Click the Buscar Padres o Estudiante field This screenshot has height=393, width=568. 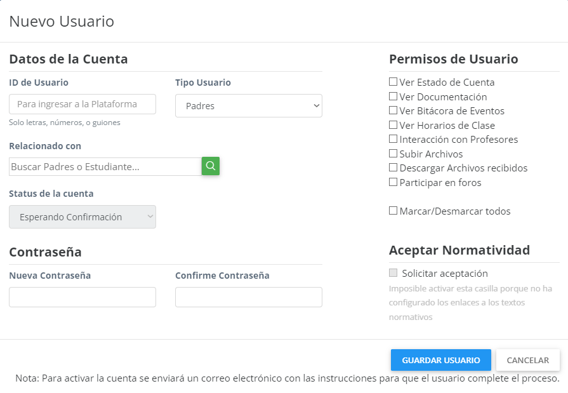pyautogui.click(x=105, y=167)
